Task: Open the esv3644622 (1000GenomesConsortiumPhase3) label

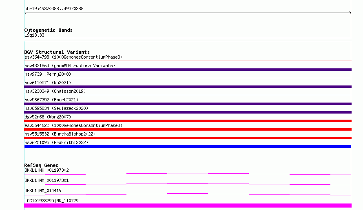Action: tap(73, 125)
